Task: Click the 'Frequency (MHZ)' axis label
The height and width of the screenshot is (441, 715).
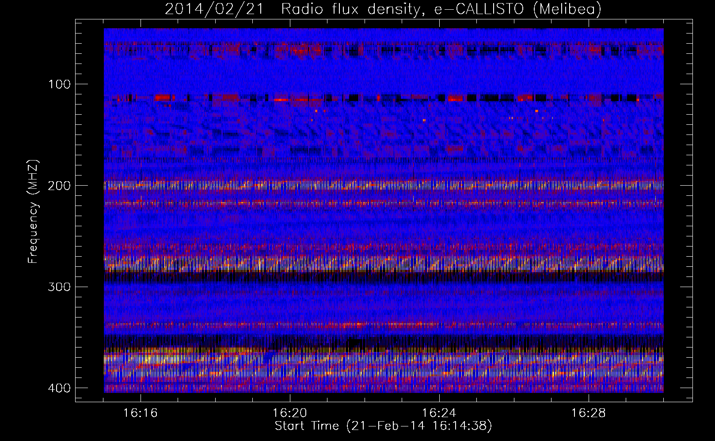Action: coord(33,211)
